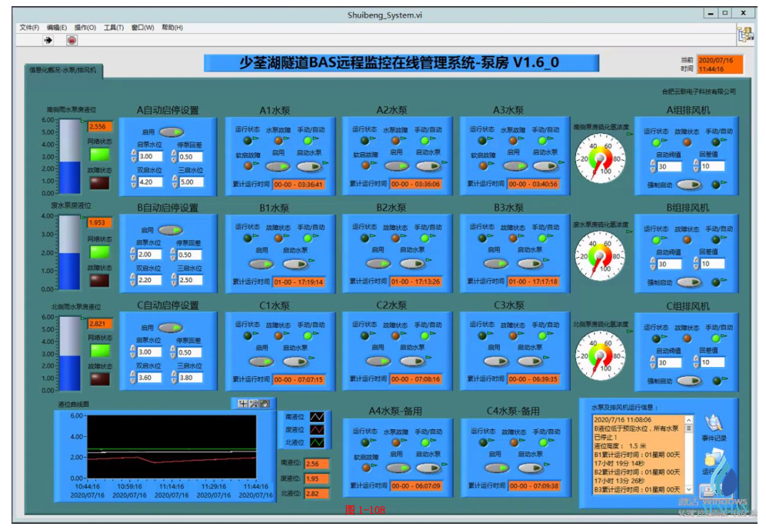Select the graph zoom magnifier tool

(254, 404)
